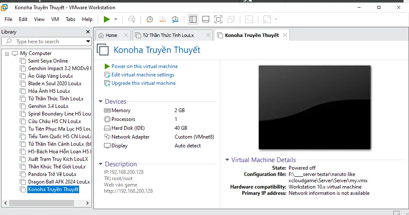Close the Konoha Truyền Thuyết tab
Image resolution: width=409 pixels, height=215 pixels.
tap(285, 35)
